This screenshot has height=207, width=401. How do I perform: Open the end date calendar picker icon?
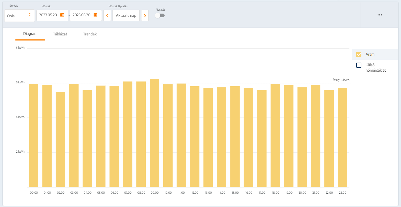pyautogui.click(x=95, y=15)
